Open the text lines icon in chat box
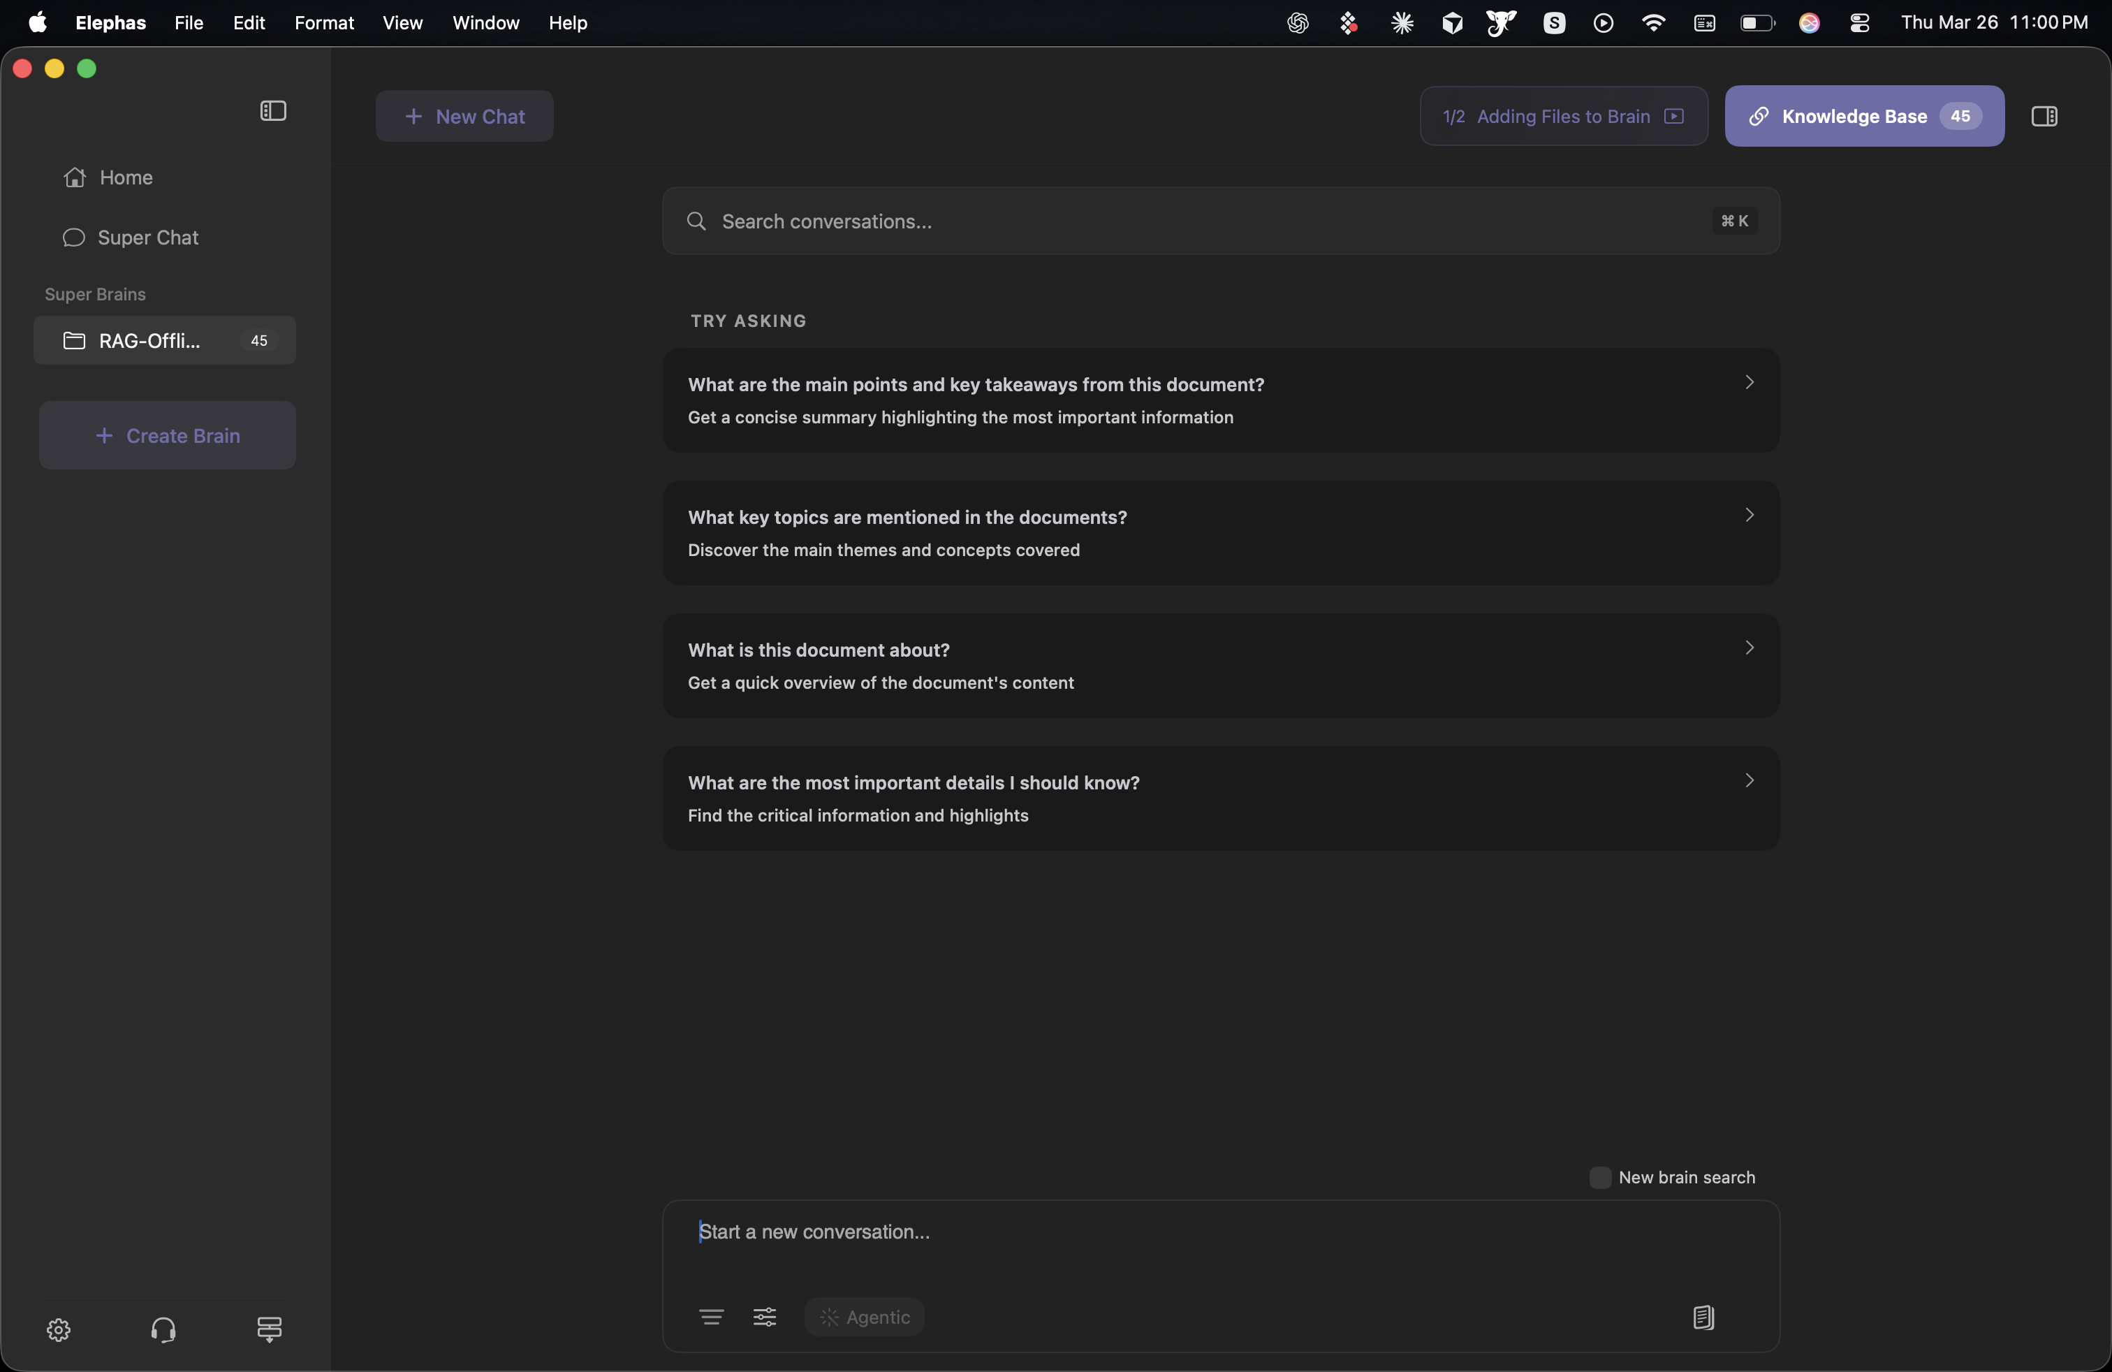This screenshot has width=2112, height=1372. coord(711,1317)
